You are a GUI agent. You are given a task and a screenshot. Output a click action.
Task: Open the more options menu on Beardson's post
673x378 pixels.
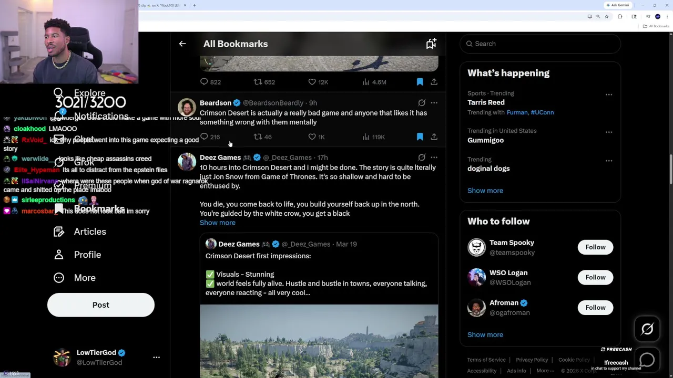click(x=434, y=103)
